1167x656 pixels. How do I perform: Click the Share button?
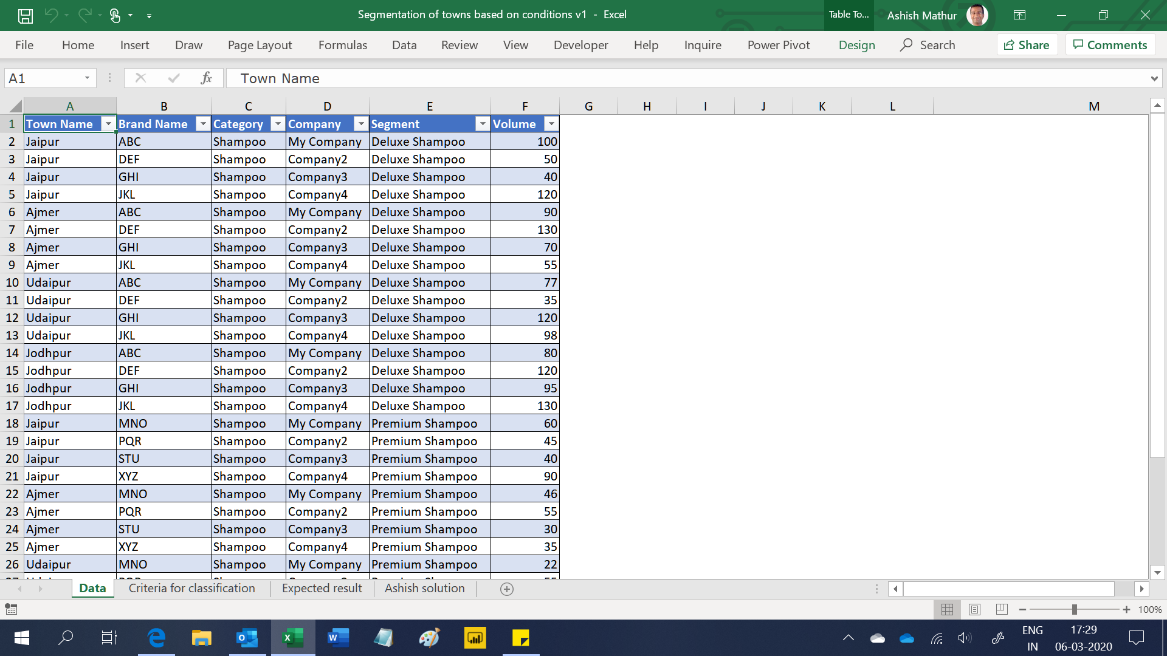click(x=1027, y=45)
